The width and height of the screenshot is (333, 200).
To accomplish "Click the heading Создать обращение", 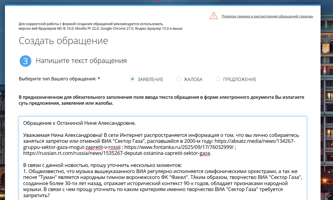I will [x=63, y=41].
